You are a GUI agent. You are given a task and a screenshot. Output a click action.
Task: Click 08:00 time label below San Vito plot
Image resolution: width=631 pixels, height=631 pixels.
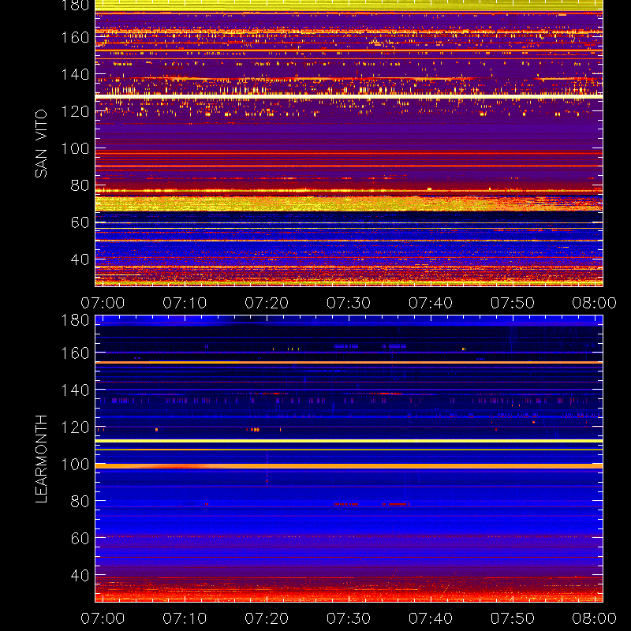595,303
